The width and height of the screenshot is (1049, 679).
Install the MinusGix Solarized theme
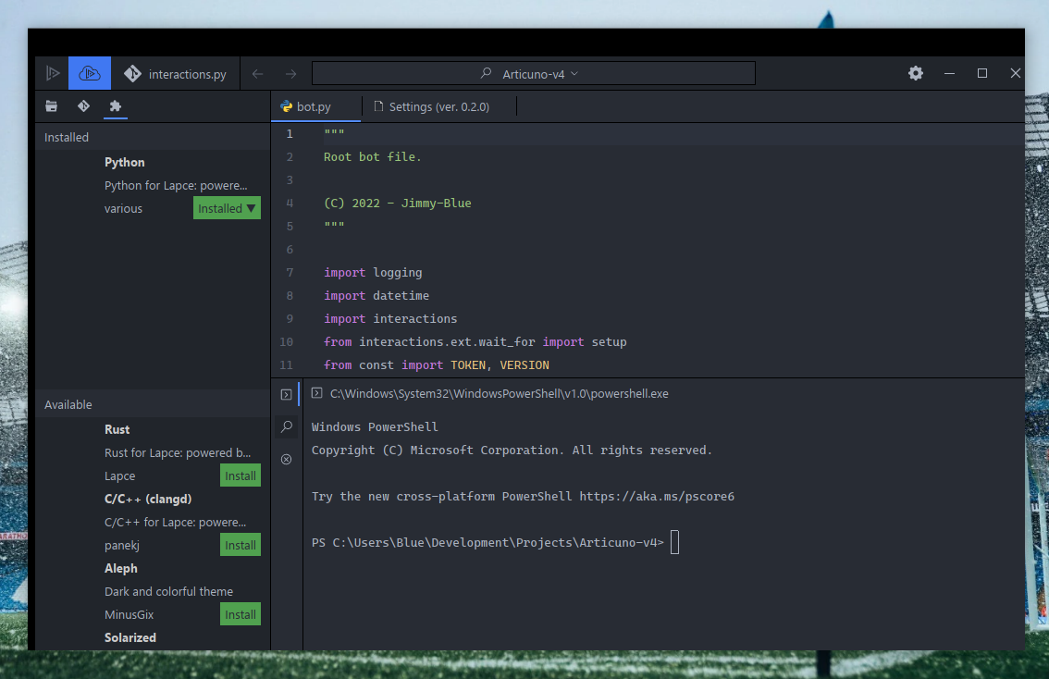tap(240, 613)
